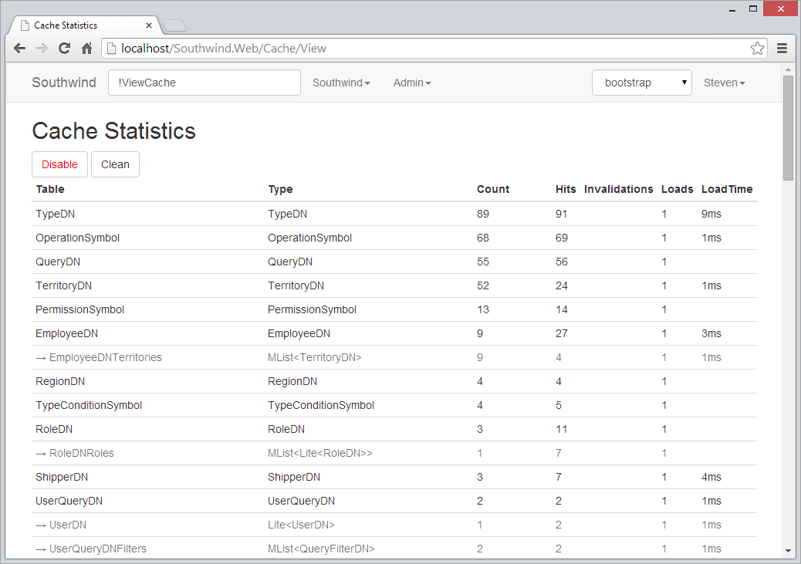801x564 pixels.
Task: Click the page icon in address bar
Action: (x=111, y=49)
